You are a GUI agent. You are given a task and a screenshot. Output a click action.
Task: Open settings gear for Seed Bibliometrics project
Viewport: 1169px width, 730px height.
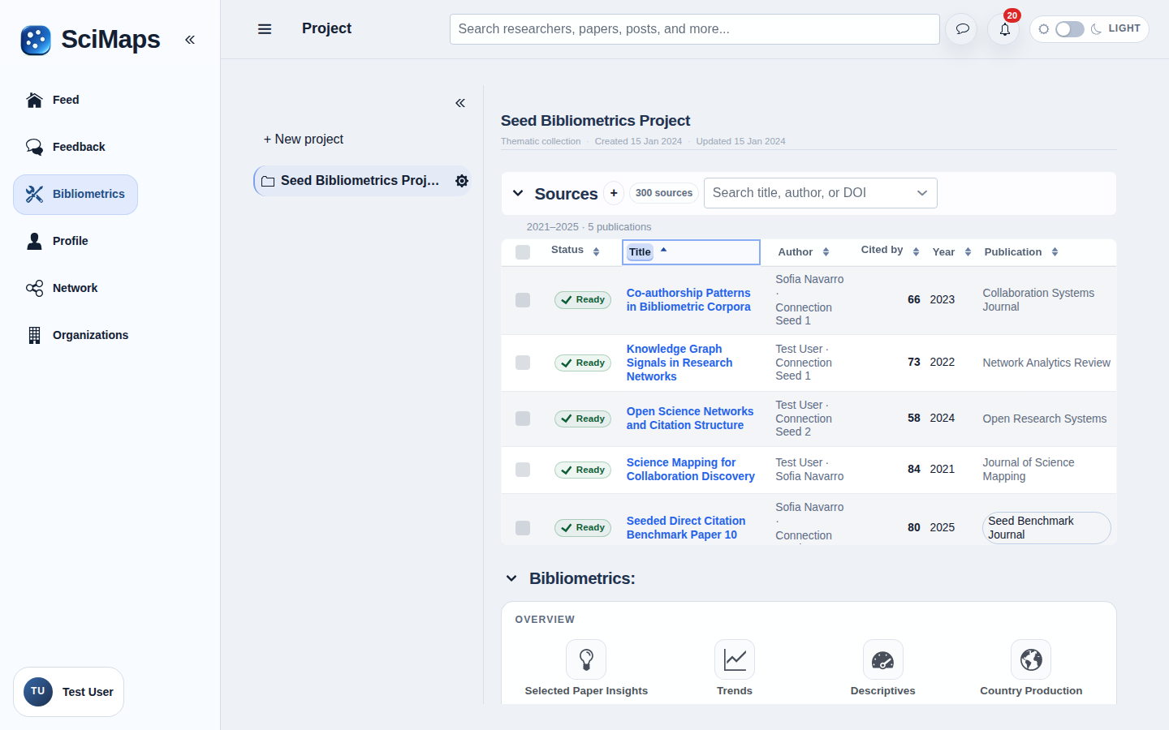[462, 181]
